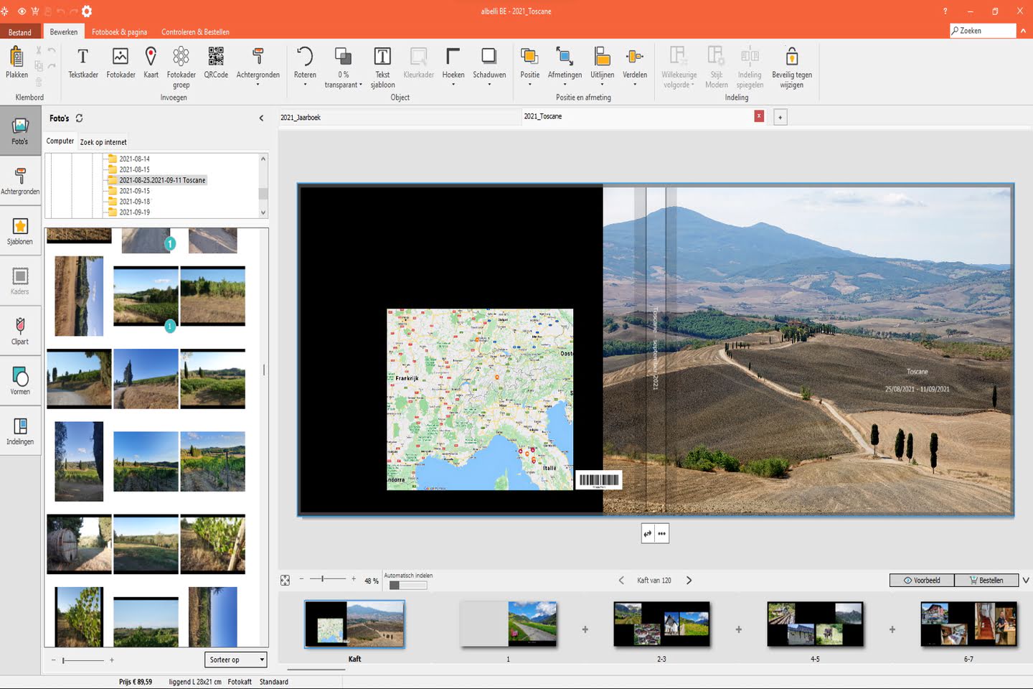Select folder 2021-09-18
This screenshot has width=1033, height=689.
coord(134,202)
